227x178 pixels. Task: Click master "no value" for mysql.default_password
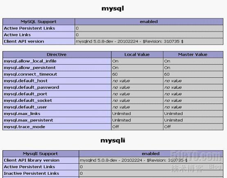[x=173, y=87]
